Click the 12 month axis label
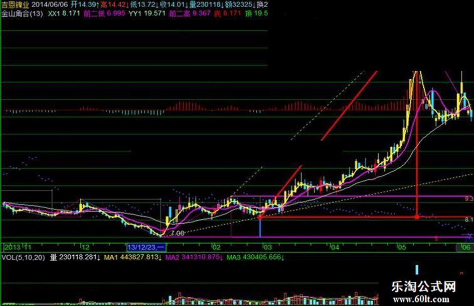Image resolution: width=474 pixels, height=306 pixels. tap(85, 247)
